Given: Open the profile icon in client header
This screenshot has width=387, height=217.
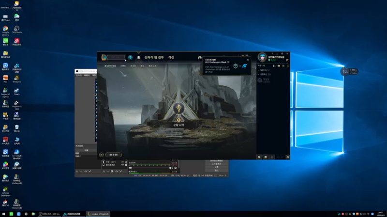Looking at the screenshot, I should click(200, 57).
